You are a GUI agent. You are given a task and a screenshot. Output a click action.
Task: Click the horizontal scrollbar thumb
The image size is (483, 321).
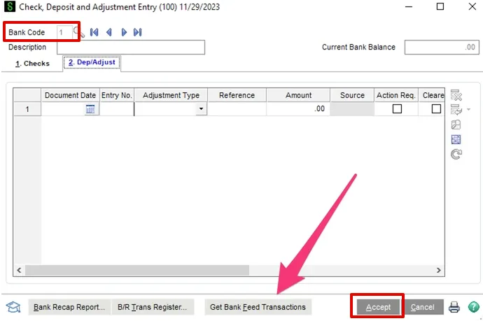(137, 270)
